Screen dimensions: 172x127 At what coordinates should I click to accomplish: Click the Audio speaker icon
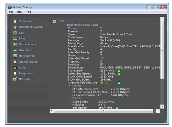(15, 68)
